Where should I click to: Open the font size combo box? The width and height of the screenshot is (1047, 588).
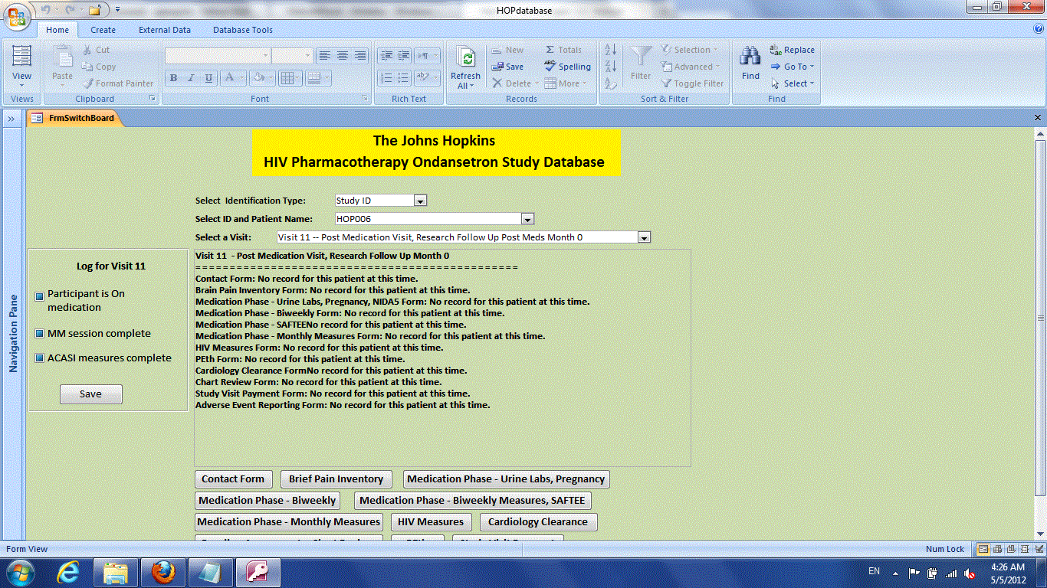[x=292, y=56]
